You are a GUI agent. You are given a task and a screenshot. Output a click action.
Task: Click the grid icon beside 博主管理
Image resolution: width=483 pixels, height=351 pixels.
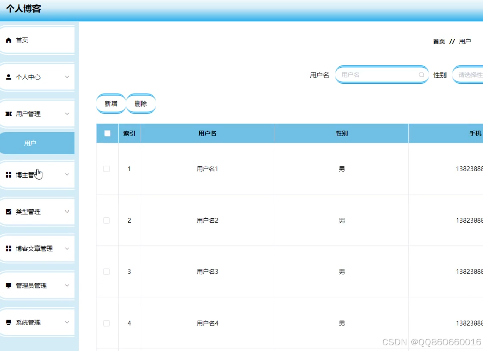(x=9, y=174)
